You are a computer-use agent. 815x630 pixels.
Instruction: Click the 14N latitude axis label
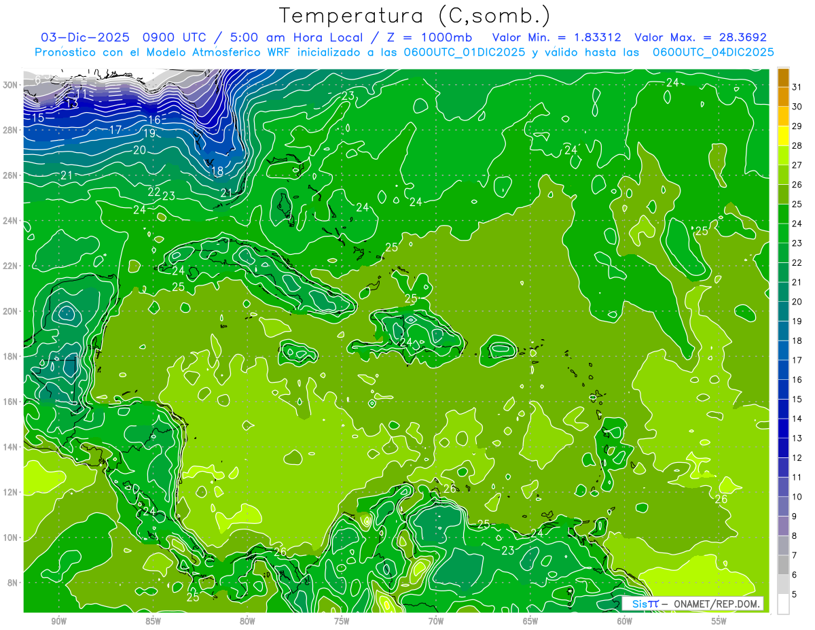click(x=11, y=447)
